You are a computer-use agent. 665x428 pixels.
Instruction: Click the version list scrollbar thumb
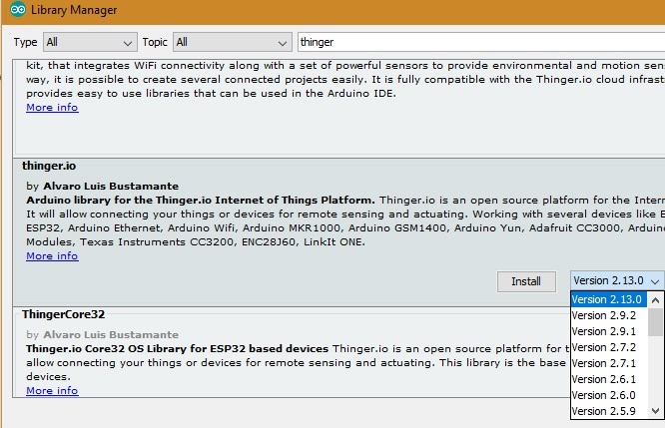[655, 322]
